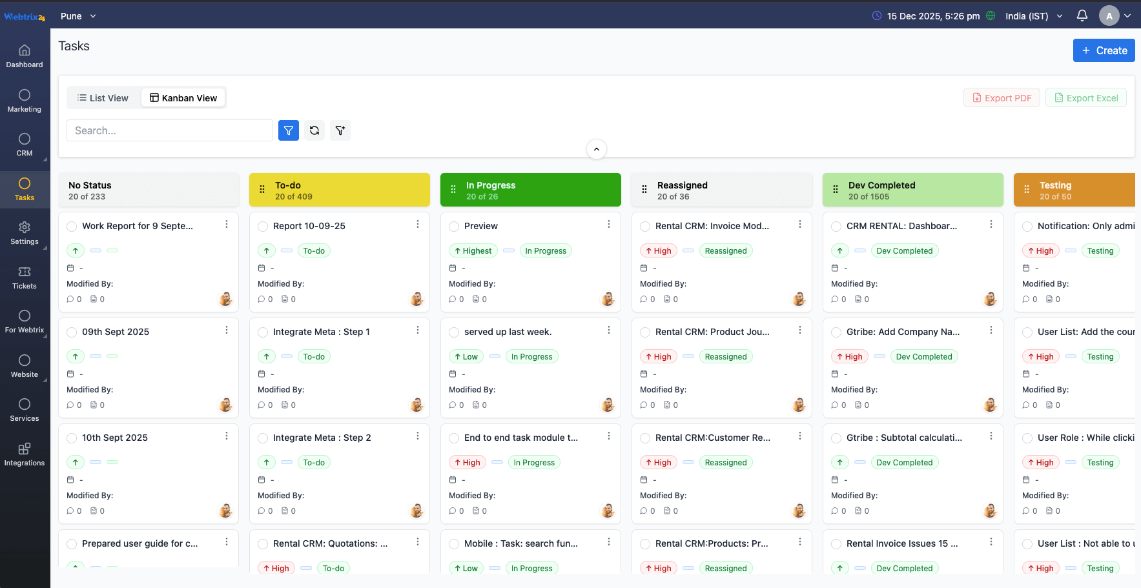
Task: Click the blue filter funnel icon
Action: pos(289,130)
